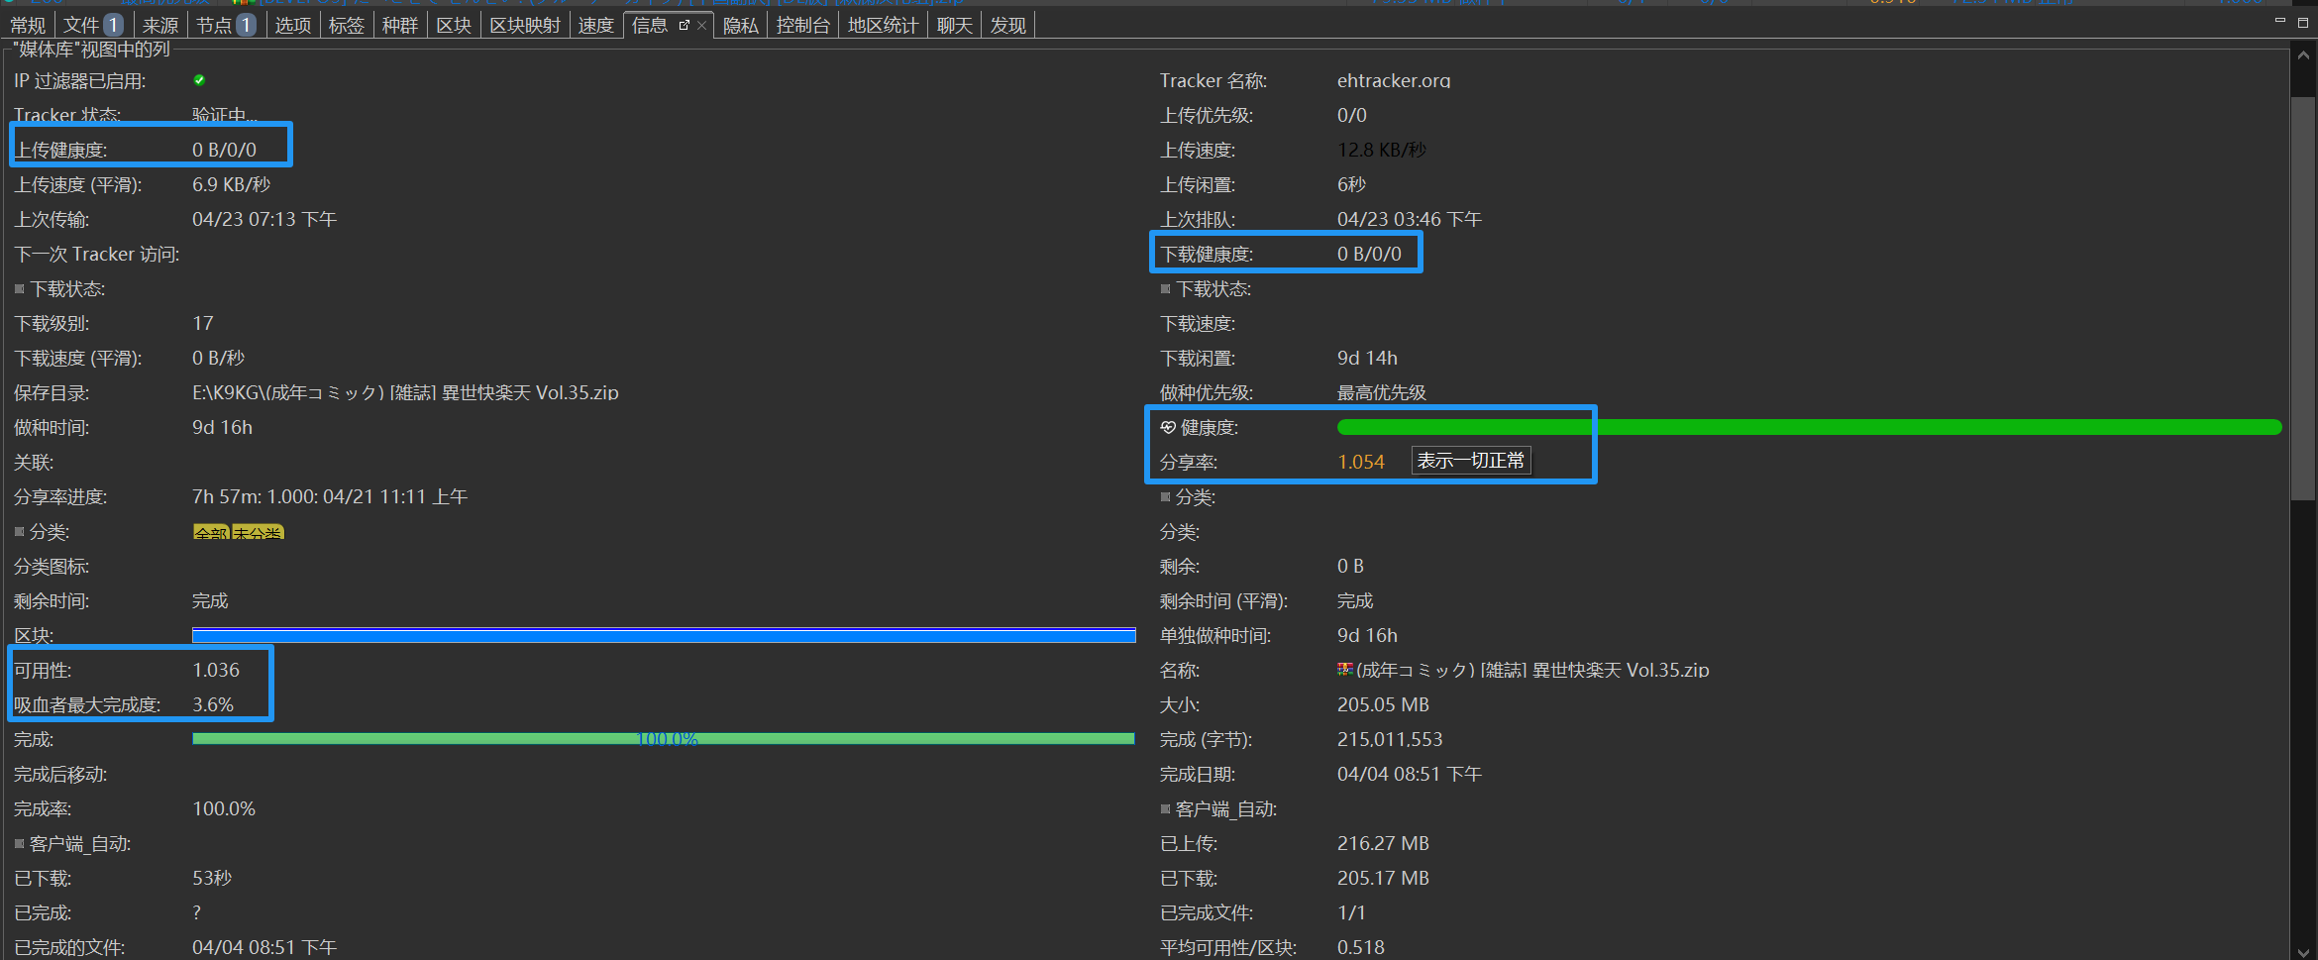Open the 控制台 tab
Screen dimensions: 2318x960
(802, 25)
